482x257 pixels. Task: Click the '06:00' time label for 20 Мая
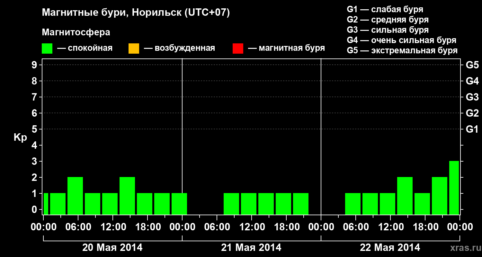pyautogui.click(x=78, y=227)
